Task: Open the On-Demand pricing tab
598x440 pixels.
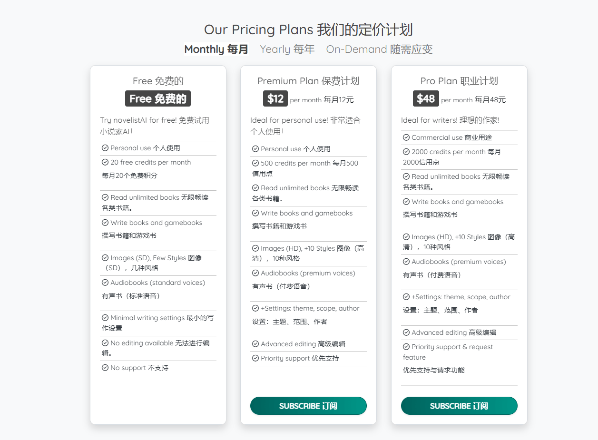Action: coord(379,49)
